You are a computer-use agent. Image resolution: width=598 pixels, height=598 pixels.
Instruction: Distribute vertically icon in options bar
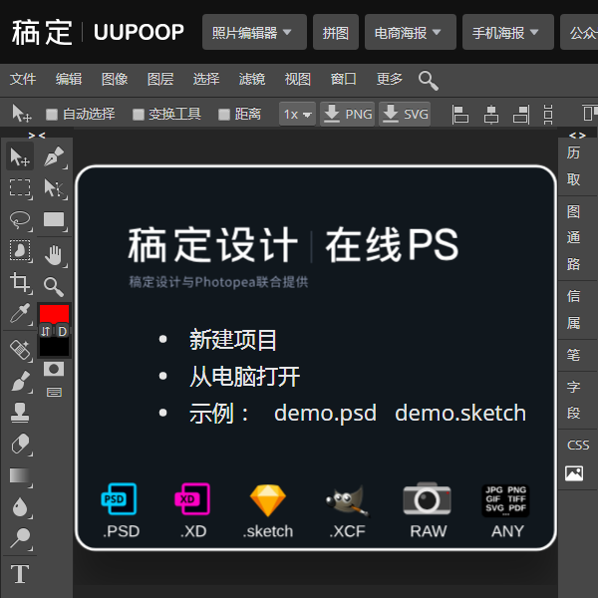pos(548,114)
